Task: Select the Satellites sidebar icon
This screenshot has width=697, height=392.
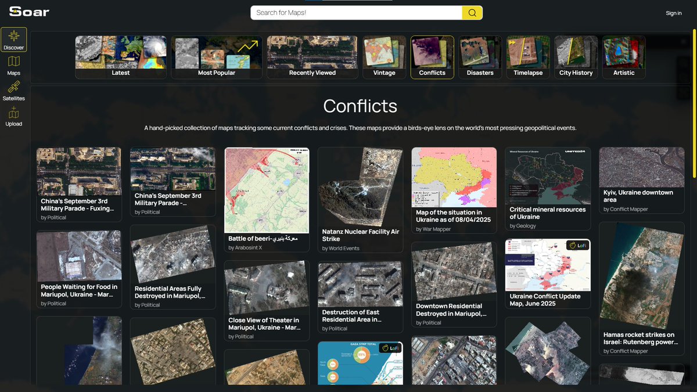Action: tap(13, 91)
